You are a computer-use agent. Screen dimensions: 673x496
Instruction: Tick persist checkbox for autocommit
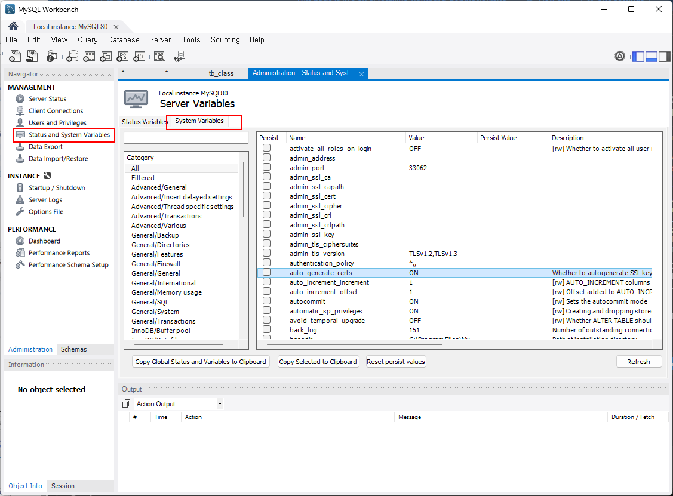[266, 301]
